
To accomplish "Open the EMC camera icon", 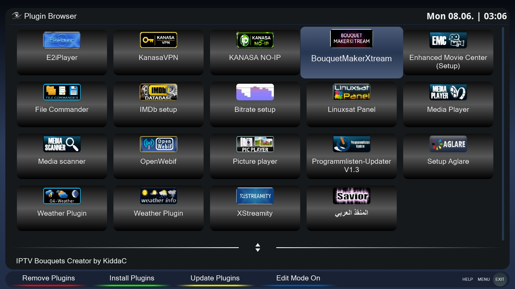I will pos(448,40).
